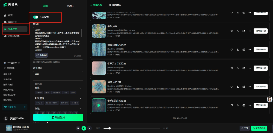Show 我的喜欢 favorites list
This screenshot has width=273, height=133.
(x=115, y=5)
